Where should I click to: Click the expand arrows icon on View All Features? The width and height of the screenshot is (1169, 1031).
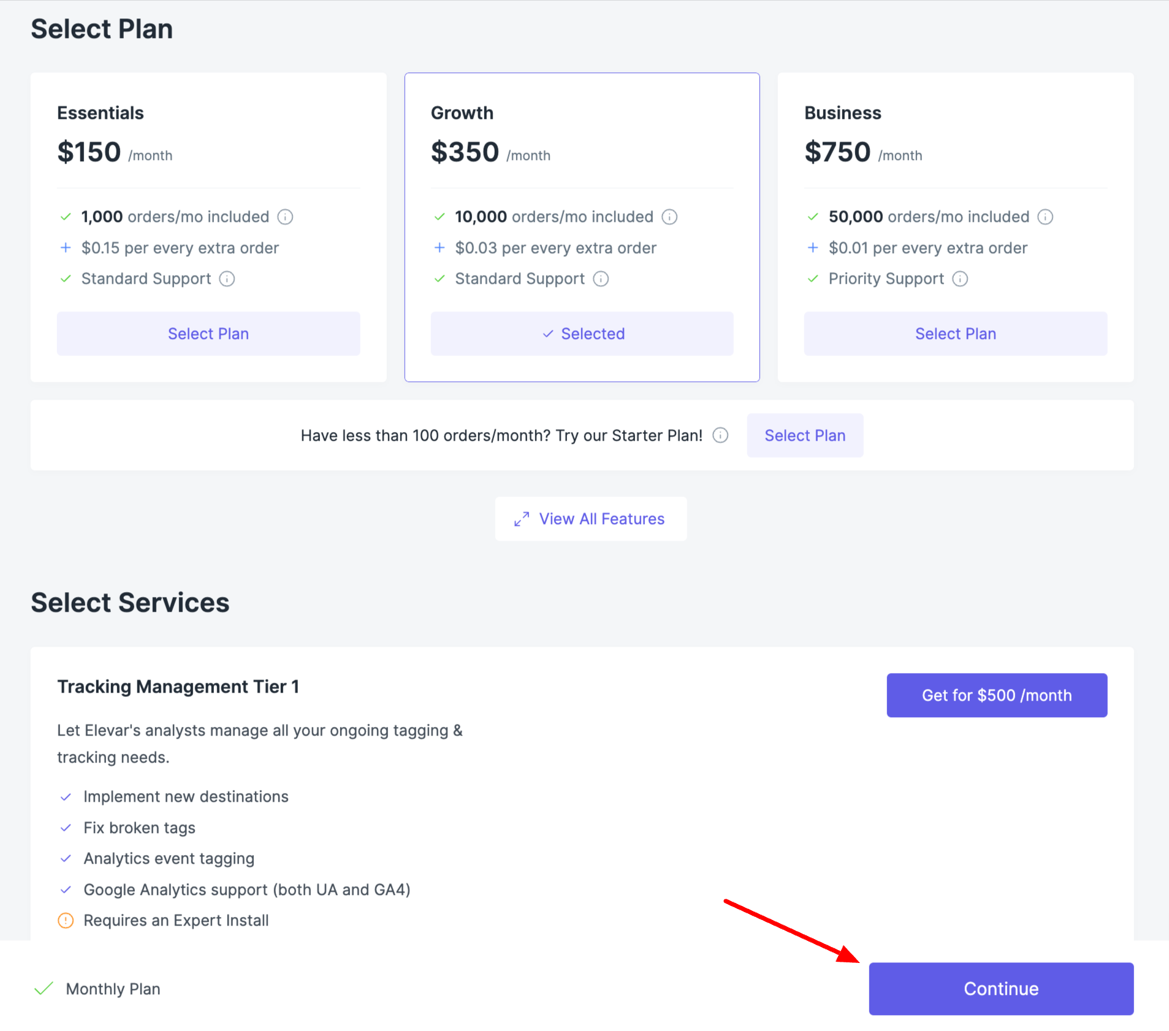pyautogui.click(x=522, y=519)
